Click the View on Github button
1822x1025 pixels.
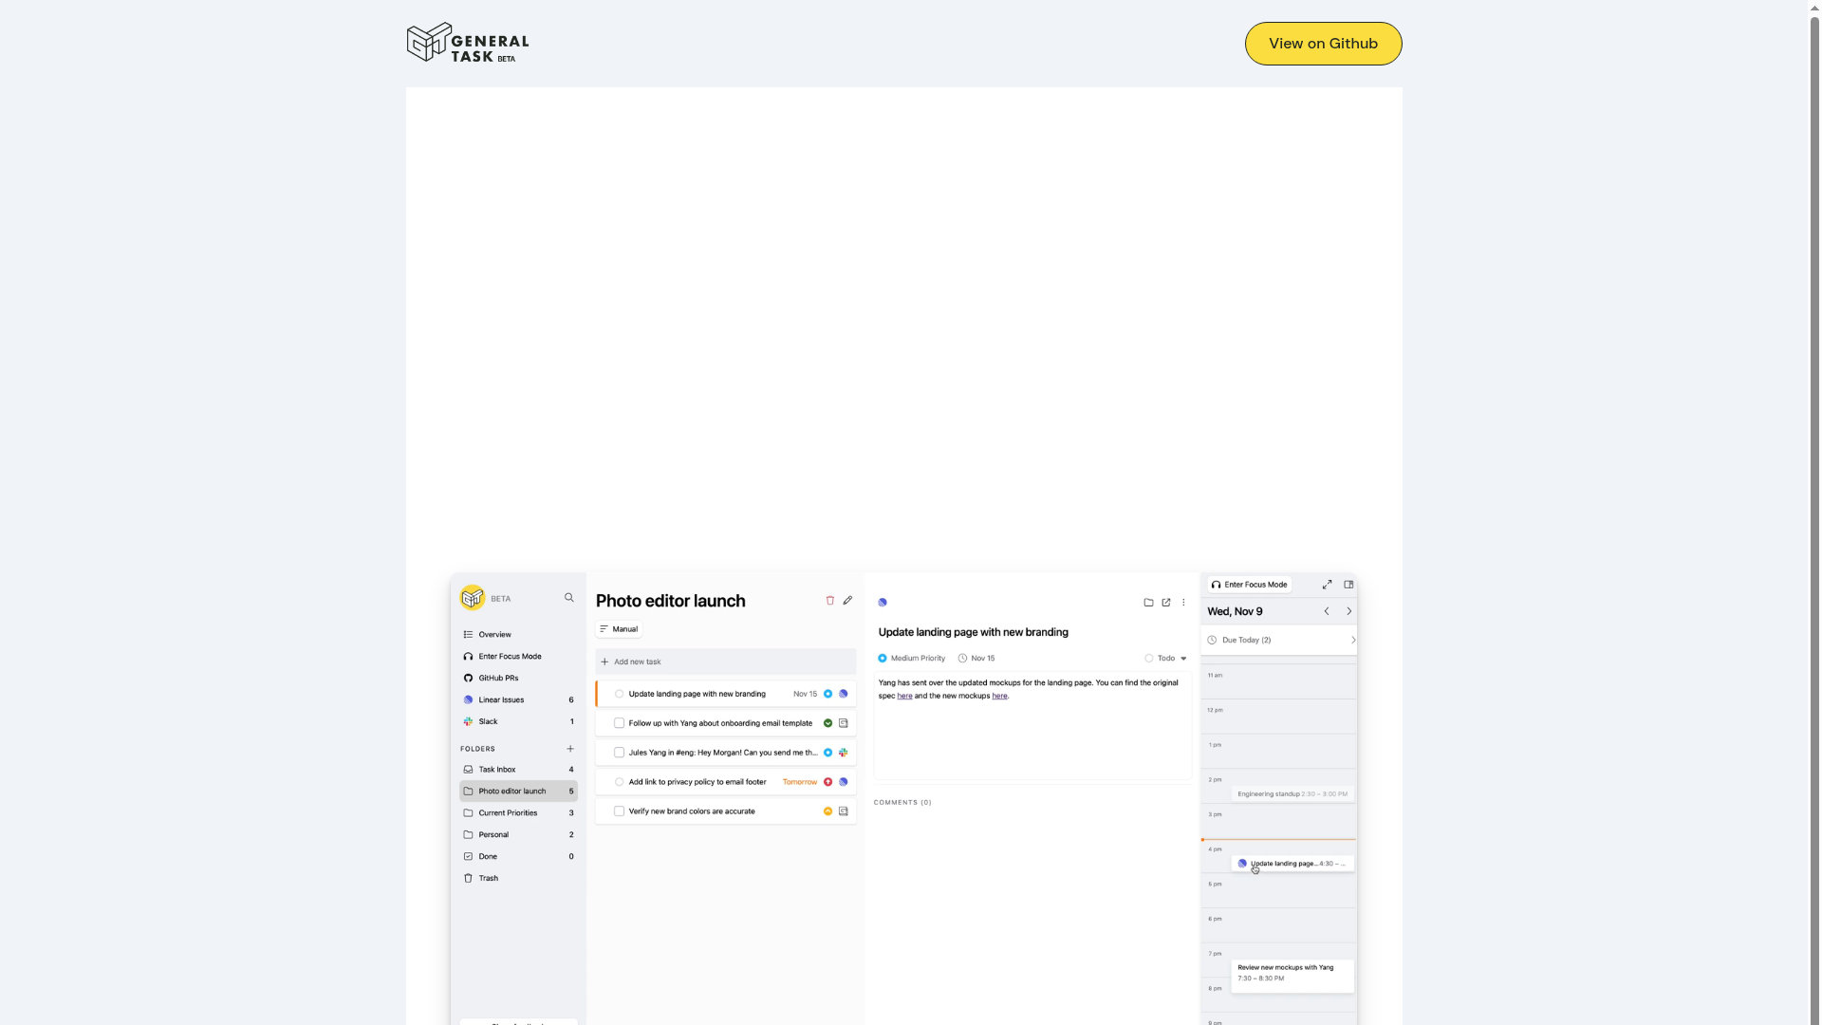(1323, 44)
